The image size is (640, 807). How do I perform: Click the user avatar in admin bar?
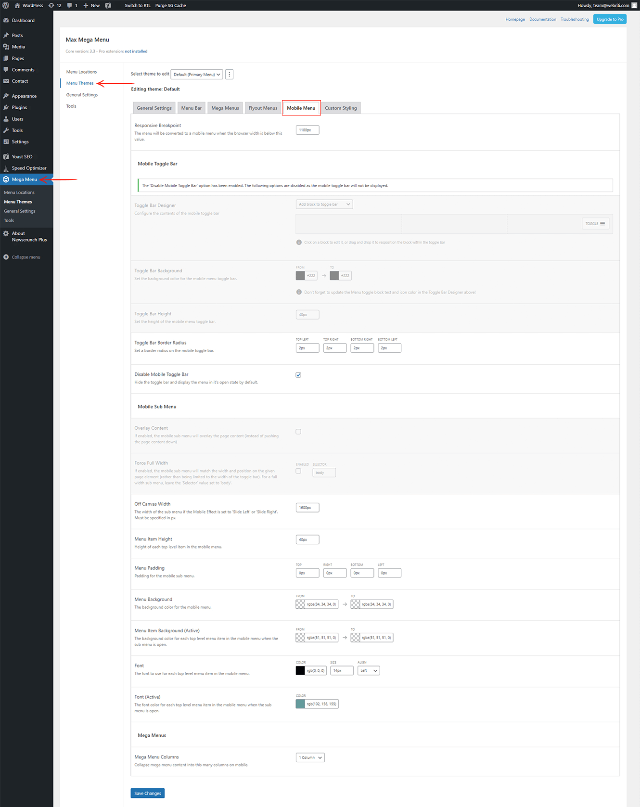[634, 5]
